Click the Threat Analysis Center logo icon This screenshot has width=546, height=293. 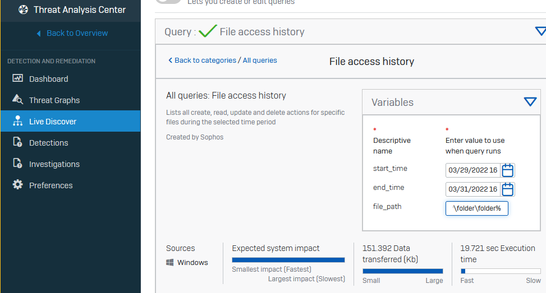23,10
